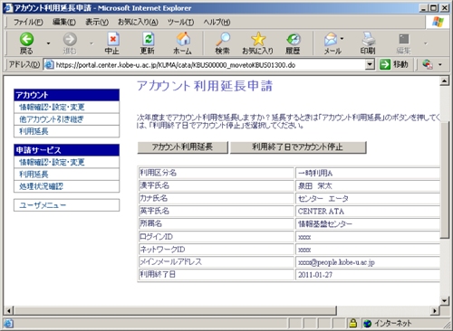Open search with the 検索 magnifier icon
The height and width of the screenshot is (331, 453).
pyautogui.click(x=223, y=39)
